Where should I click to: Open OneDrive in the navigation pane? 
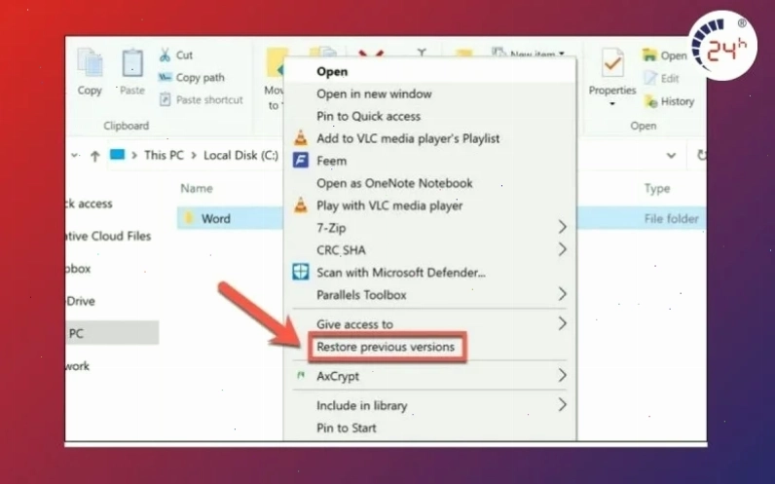81,301
